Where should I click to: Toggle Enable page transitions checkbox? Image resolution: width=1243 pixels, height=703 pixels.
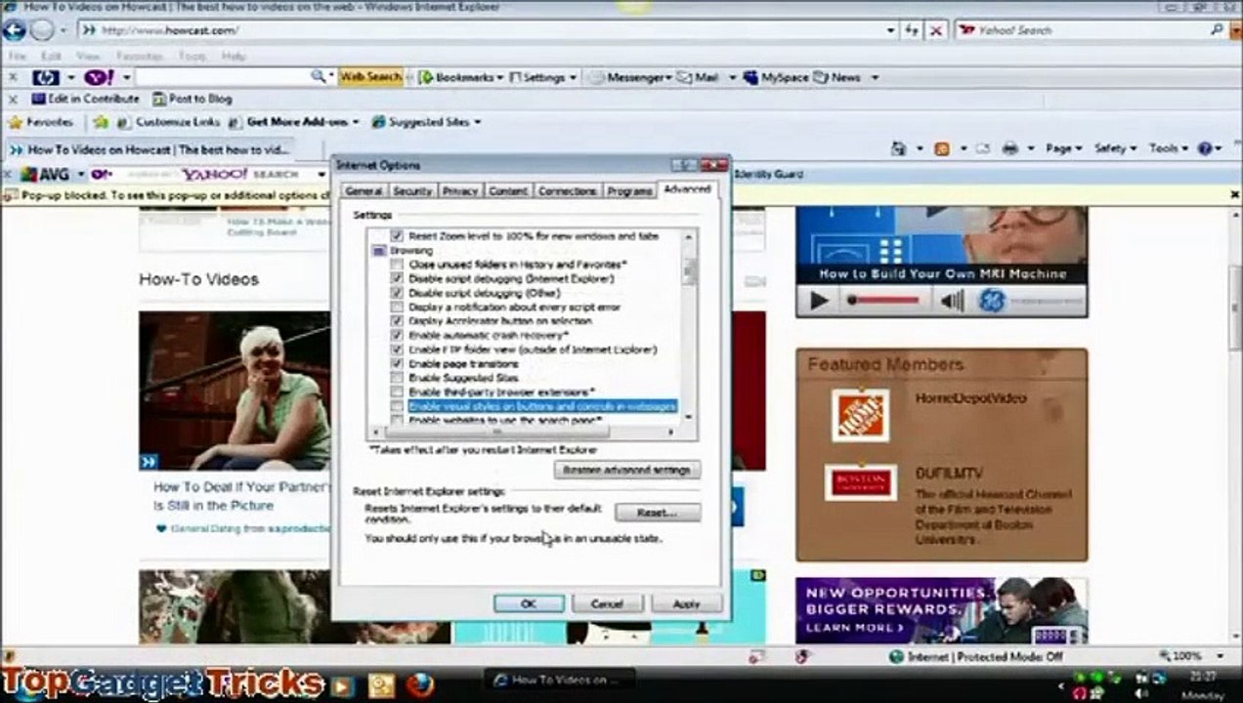397,363
